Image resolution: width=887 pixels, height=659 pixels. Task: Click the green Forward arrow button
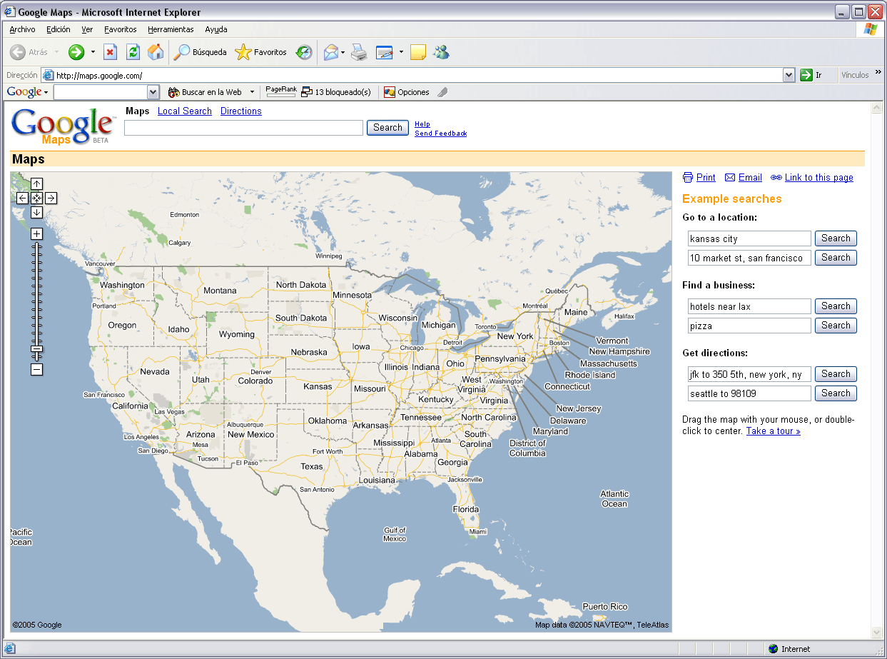[76, 52]
